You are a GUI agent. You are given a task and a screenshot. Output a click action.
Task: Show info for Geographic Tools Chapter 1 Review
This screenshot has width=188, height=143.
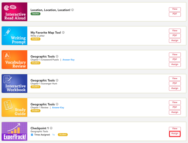tap(57, 104)
